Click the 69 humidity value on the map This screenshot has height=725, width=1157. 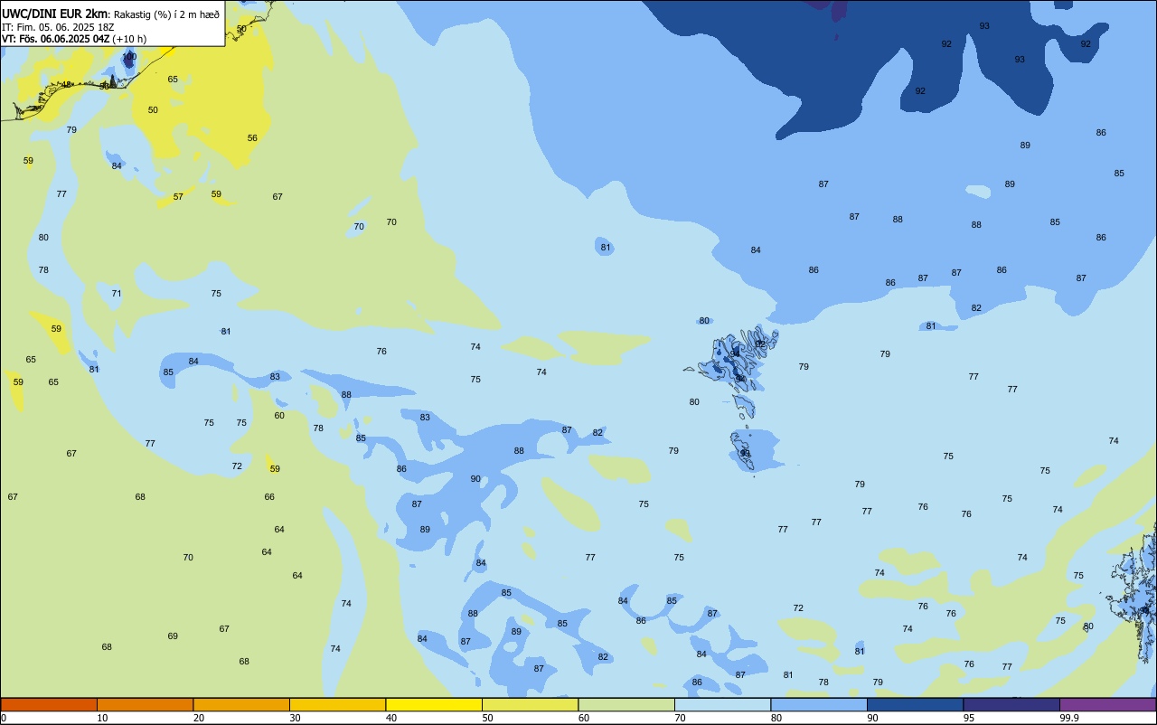click(173, 636)
